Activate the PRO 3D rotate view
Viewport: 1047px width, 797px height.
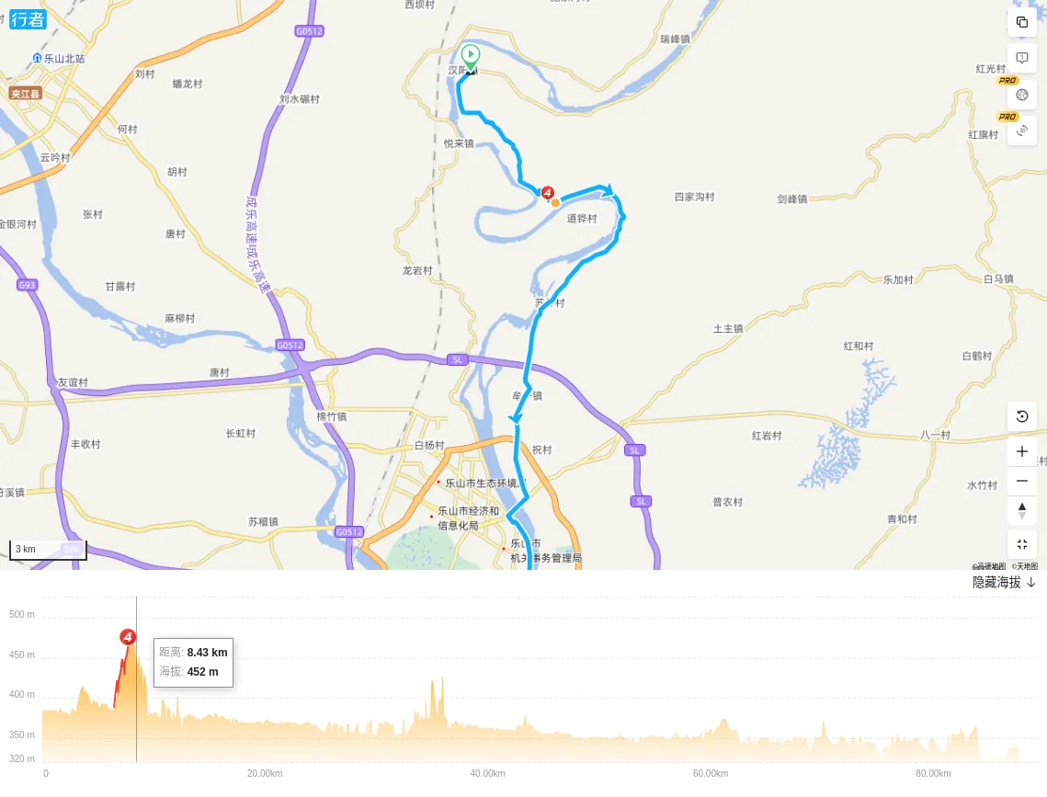(1021, 131)
